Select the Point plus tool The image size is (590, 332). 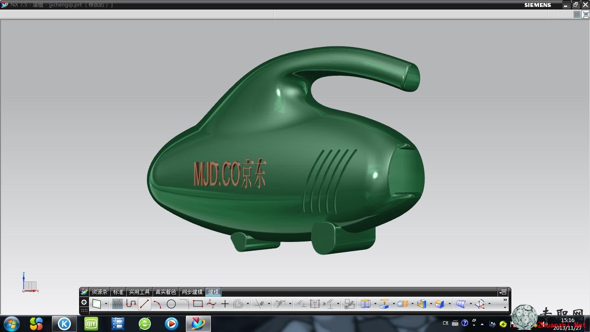(225, 304)
